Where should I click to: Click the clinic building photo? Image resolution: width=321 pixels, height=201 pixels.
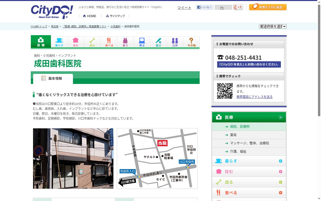click(x=73, y=159)
